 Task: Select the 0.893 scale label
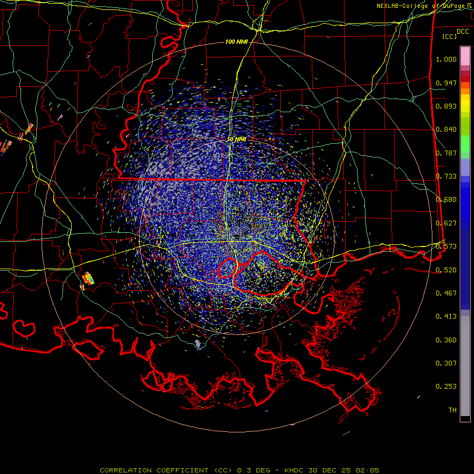(x=446, y=106)
